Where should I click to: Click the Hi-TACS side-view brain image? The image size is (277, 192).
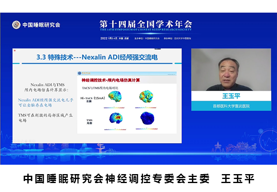(115, 96)
